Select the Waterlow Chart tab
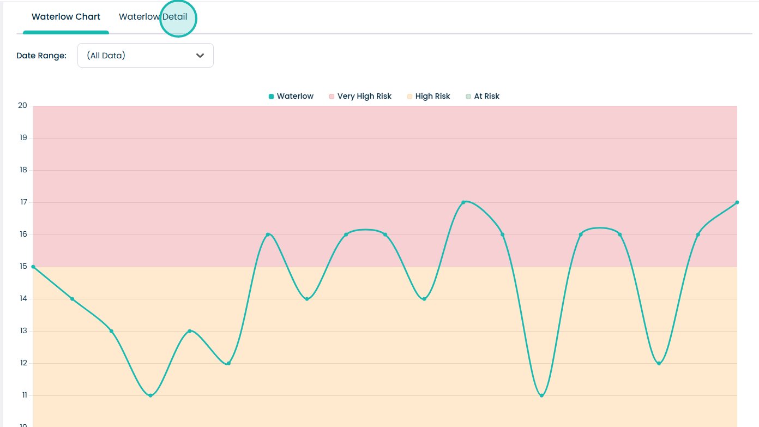 click(x=66, y=17)
